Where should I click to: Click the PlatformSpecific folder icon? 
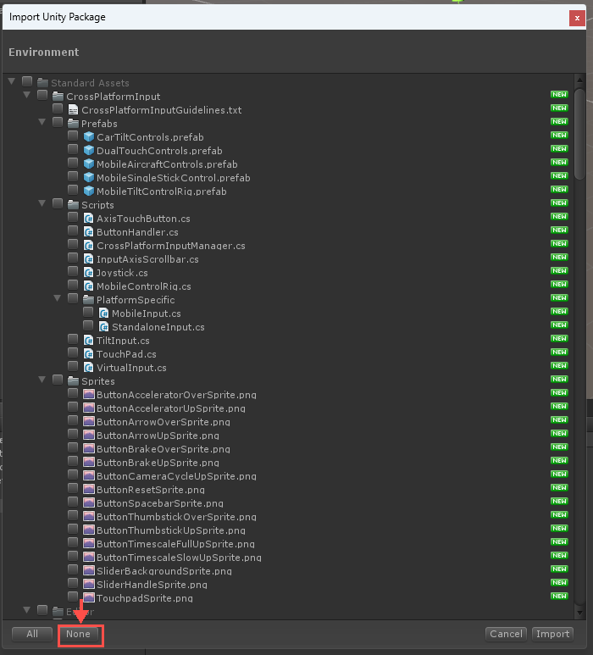click(88, 299)
